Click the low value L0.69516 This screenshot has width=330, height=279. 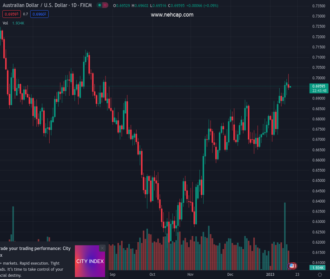158,6
